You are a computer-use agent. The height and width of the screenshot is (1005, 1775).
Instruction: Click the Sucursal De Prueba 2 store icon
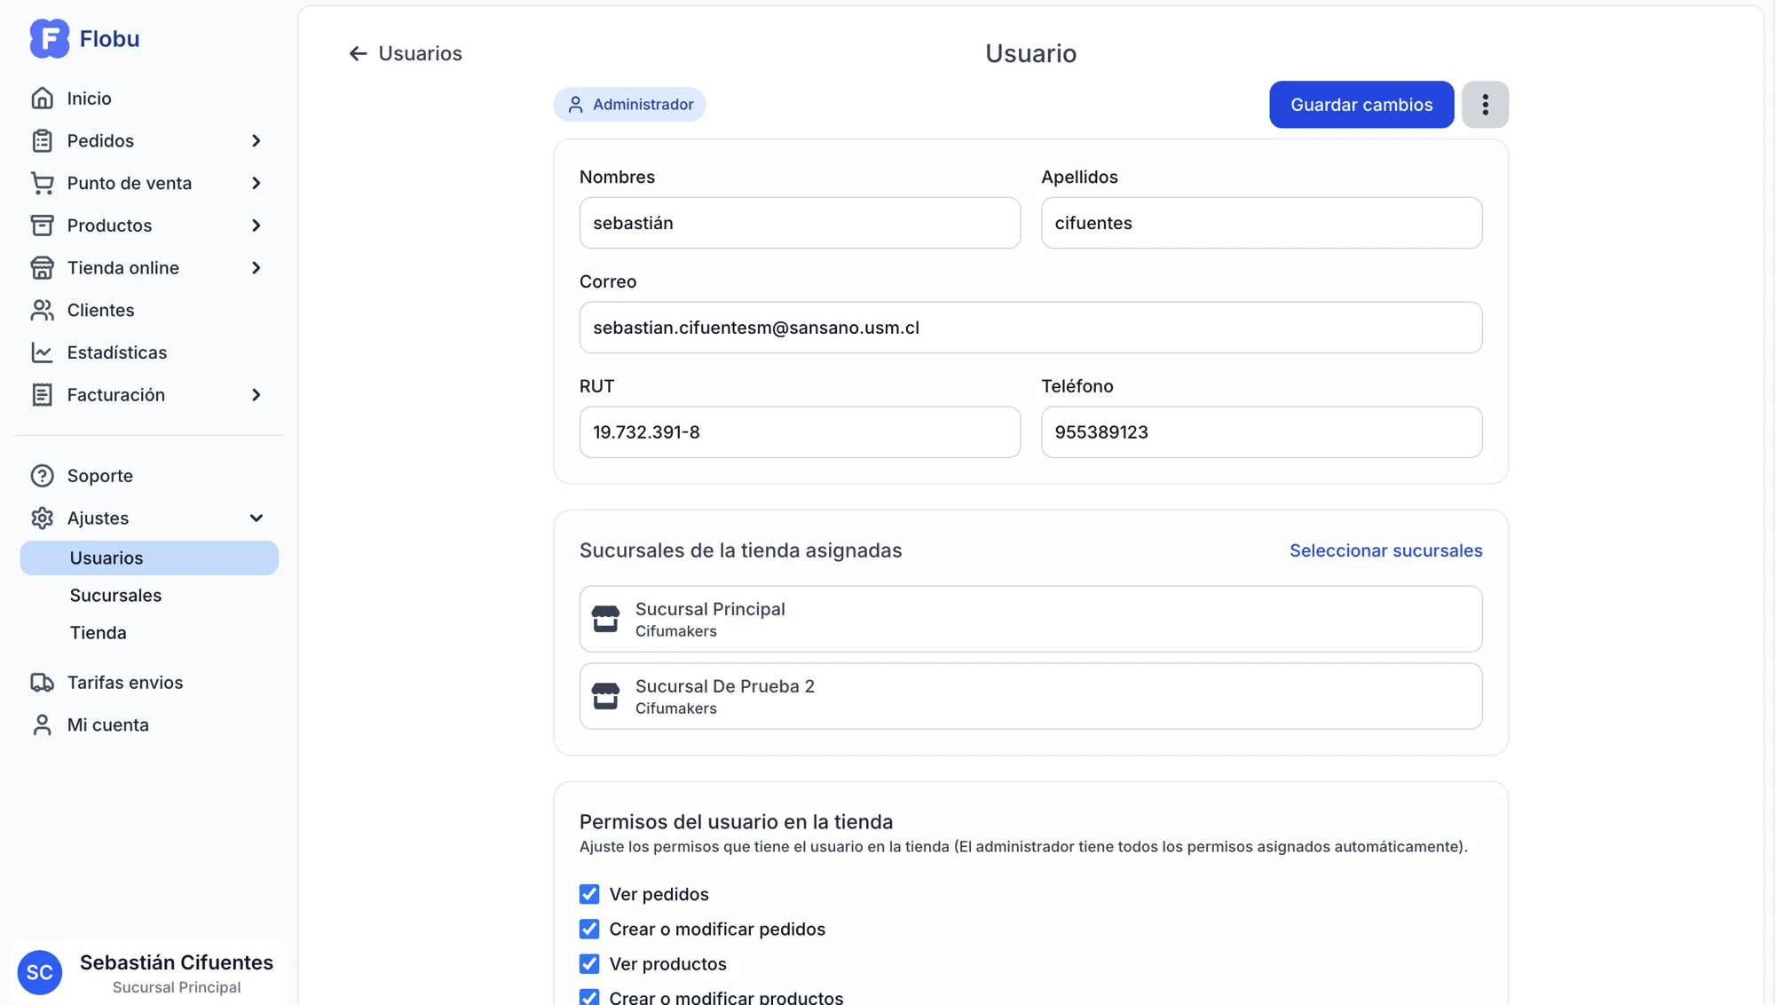pyautogui.click(x=605, y=696)
